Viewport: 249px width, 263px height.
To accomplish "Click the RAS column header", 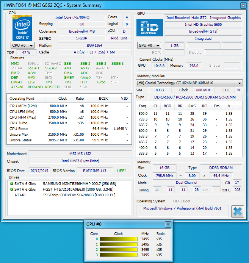I will pos(192,106).
